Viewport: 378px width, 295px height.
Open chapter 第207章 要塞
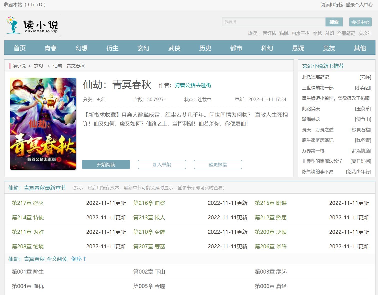[149, 247]
